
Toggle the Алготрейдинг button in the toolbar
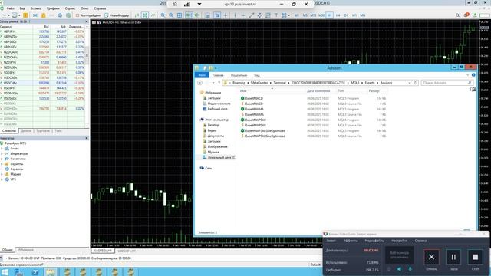[88, 15]
